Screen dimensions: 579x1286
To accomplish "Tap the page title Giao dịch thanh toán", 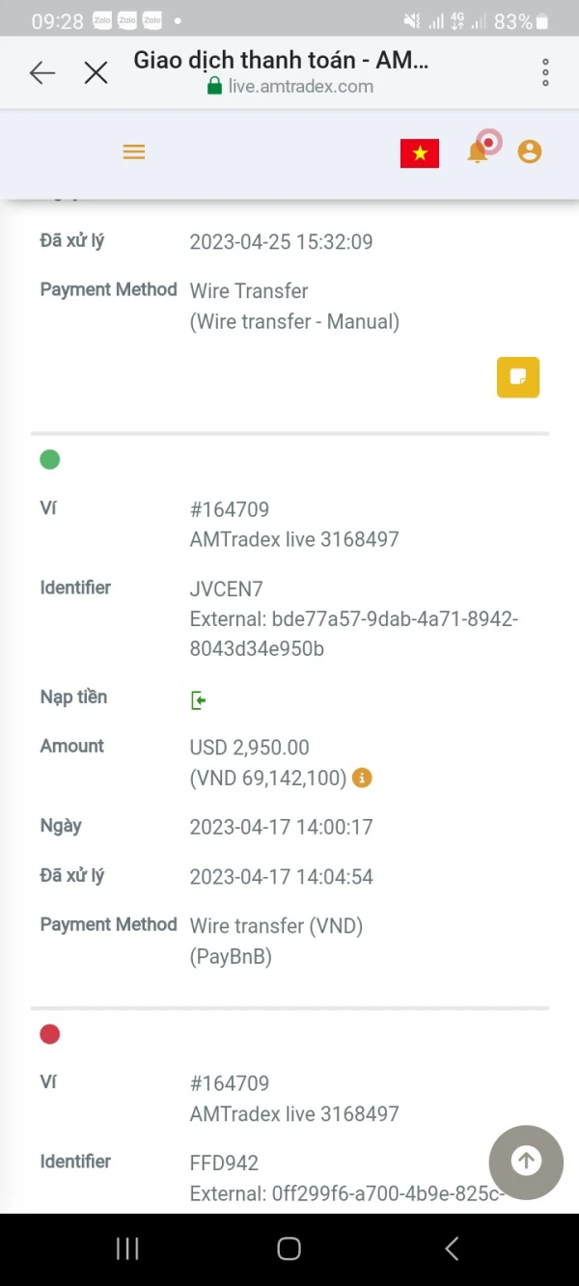I will [x=281, y=60].
